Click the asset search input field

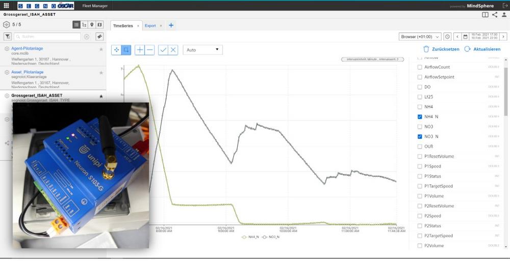click(x=47, y=37)
